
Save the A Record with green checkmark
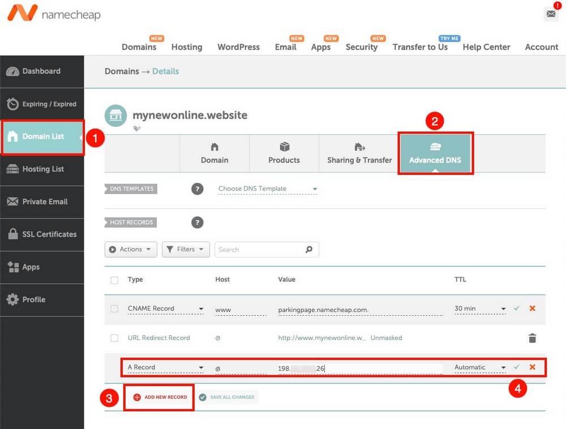517,367
